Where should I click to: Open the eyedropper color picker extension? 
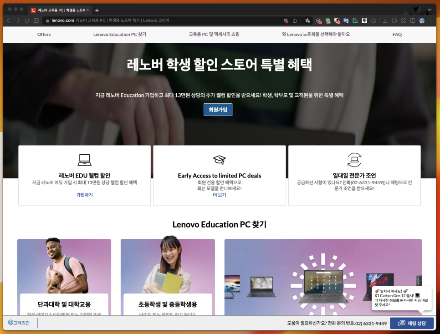click(x=337, y=21)
